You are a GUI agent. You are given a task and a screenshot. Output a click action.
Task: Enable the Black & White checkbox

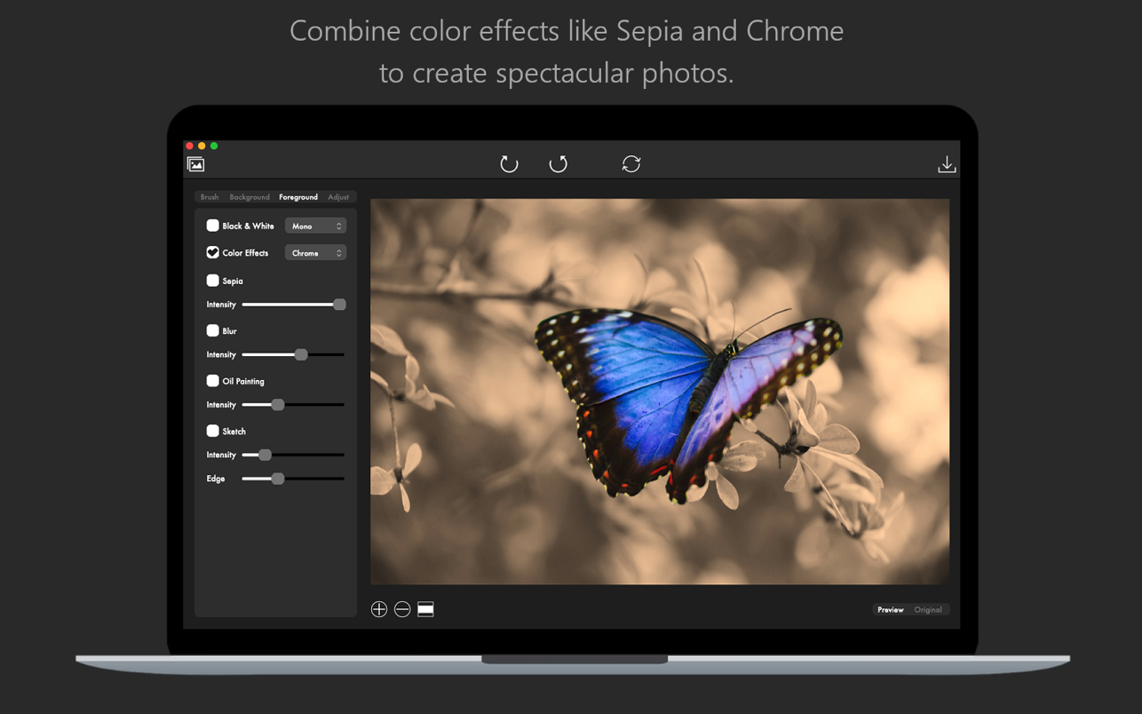click(213, 226)
